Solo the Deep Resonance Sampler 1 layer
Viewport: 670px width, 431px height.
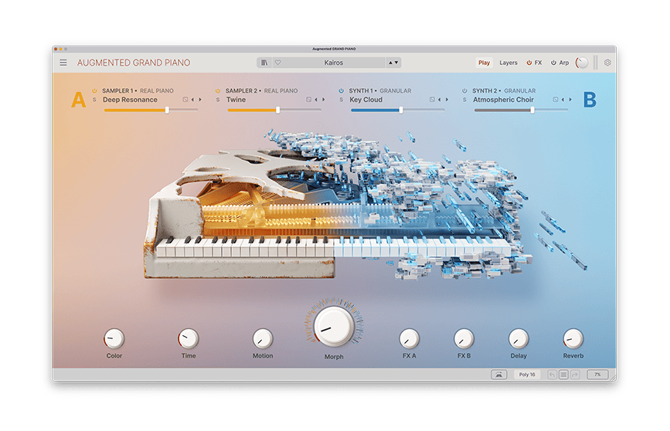tap(94, 100)
